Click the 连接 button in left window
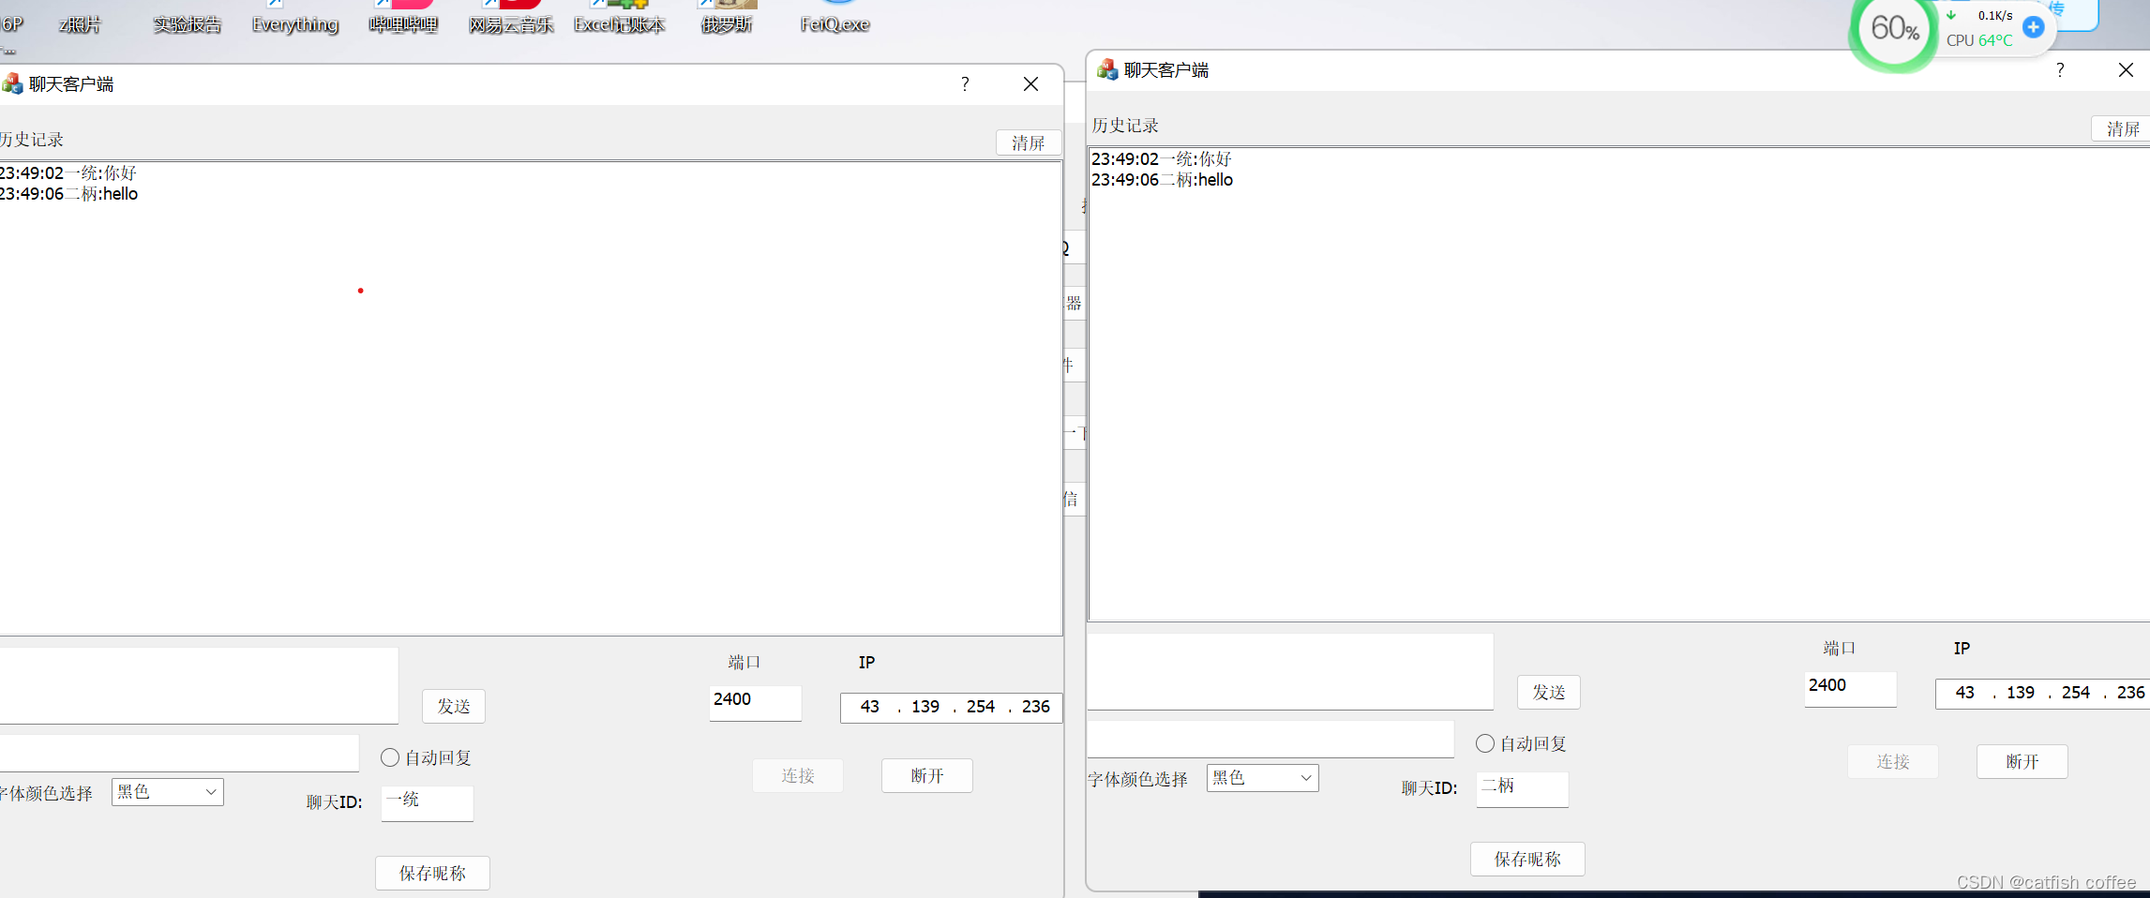Viewport: 2150px width, 898px height. 798,775
